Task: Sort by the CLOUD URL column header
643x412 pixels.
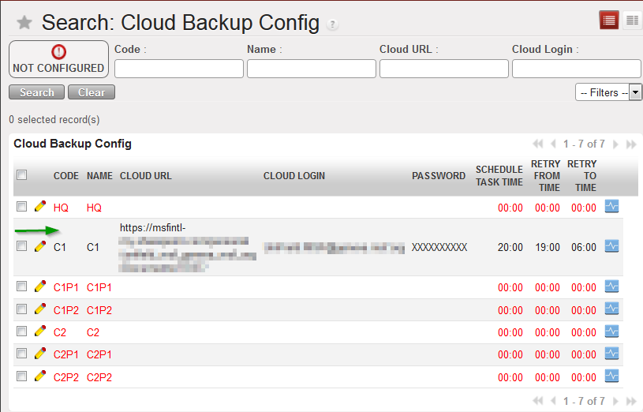Action: [x=146, y=176]
